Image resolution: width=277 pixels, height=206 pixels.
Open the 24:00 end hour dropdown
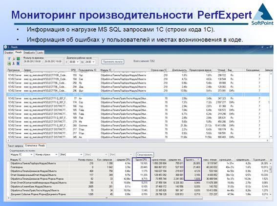(x=93, y=62)
